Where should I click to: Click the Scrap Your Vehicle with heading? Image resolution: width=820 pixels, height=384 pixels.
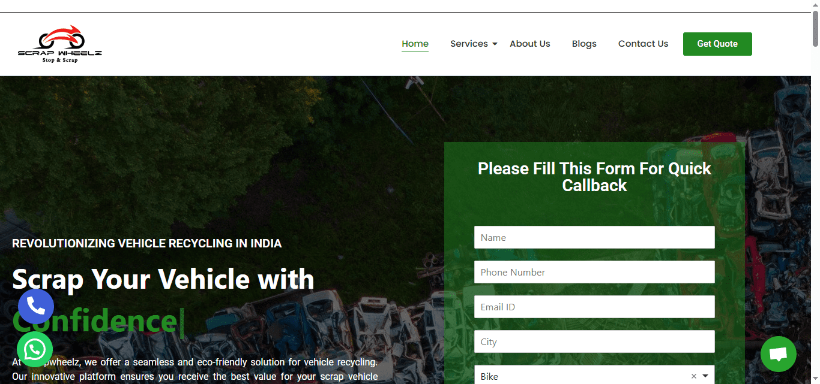163,279
